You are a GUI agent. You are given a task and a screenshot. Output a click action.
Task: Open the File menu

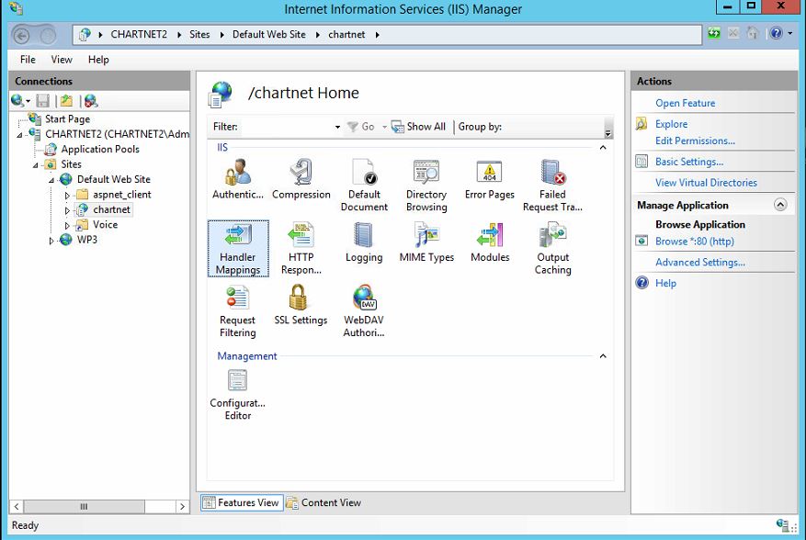click(x=28, y=60)
